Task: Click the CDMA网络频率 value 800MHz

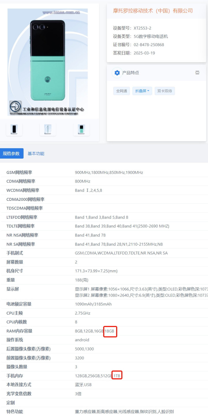Action: point(83,181)
